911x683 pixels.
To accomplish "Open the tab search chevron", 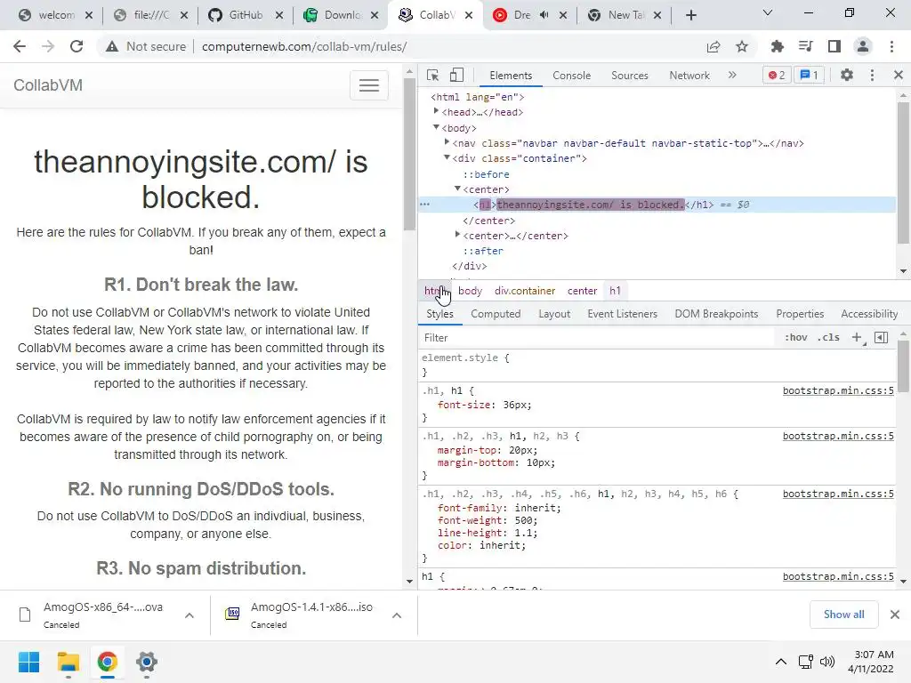I will [768, 12].
